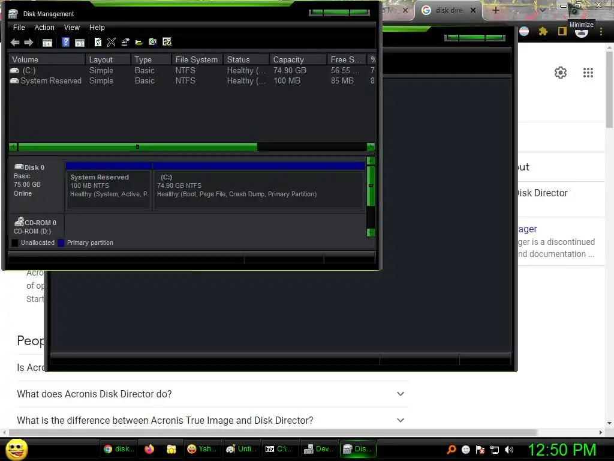
Task: Switch to the Chrome 'disk...' taskbar button
Action: point(119,449)
